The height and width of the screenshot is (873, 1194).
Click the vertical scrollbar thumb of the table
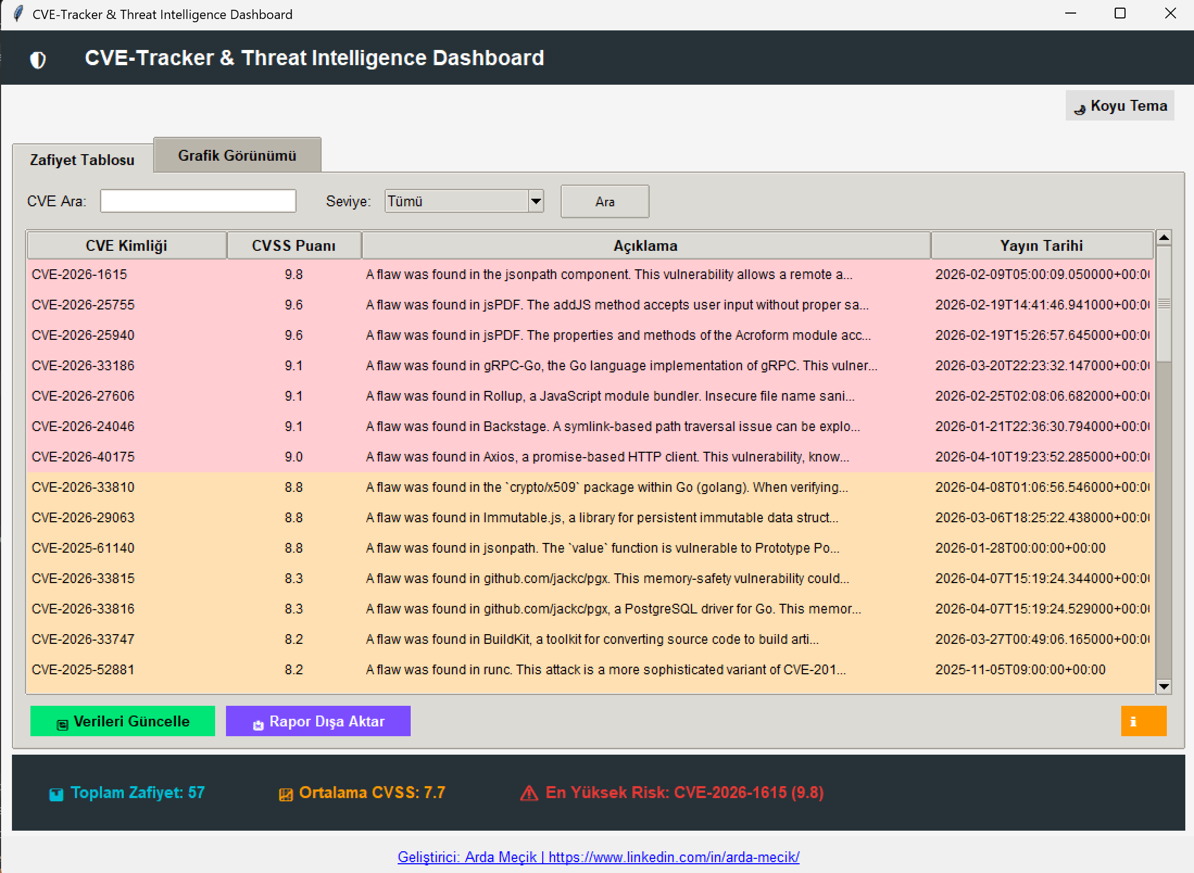[1164, 304]
